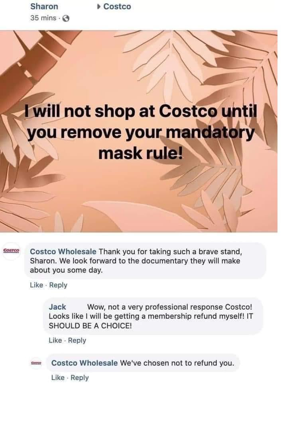Like Costco's brave stand comment
The height and width of the screenshot is (422, 303).
[36, 285]
